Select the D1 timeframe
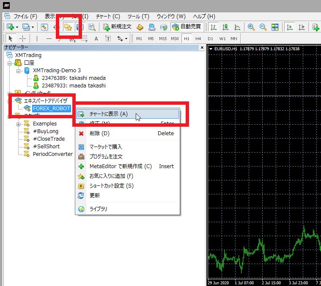 210,38
